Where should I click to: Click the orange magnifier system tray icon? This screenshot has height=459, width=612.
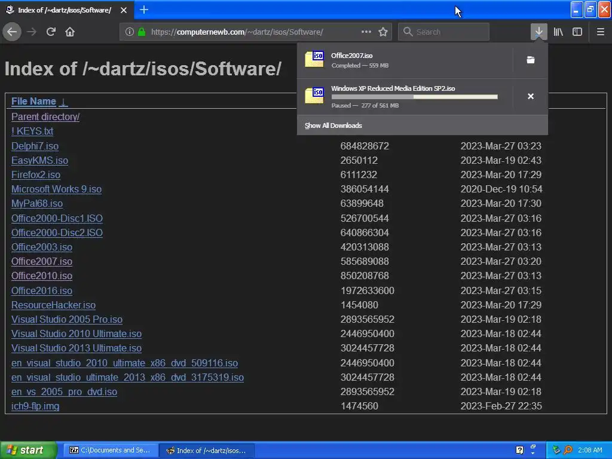pos(568,450)
